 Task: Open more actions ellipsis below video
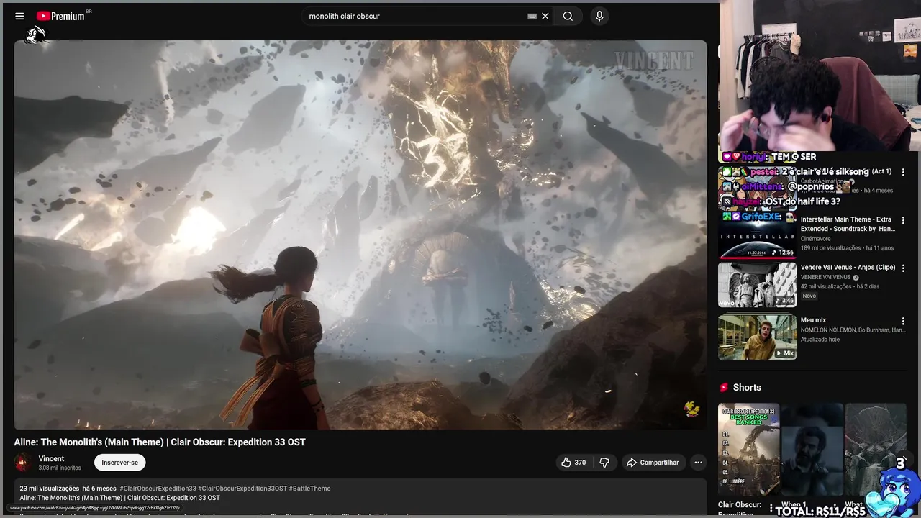(698, 463)
